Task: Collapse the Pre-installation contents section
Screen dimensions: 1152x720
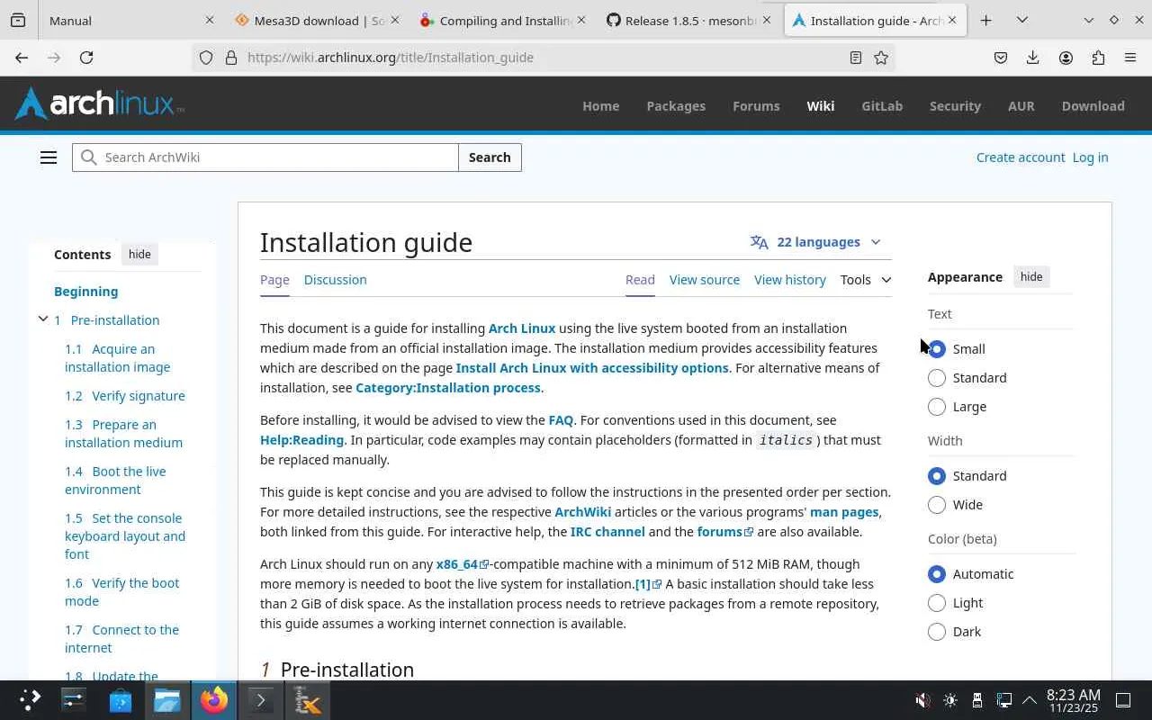Action: point(43,319)
